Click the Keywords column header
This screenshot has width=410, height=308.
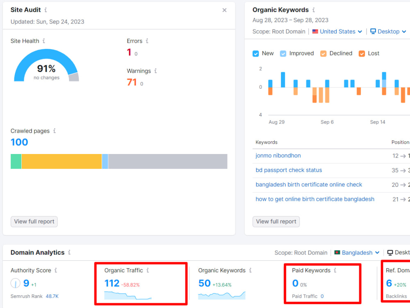266,142
